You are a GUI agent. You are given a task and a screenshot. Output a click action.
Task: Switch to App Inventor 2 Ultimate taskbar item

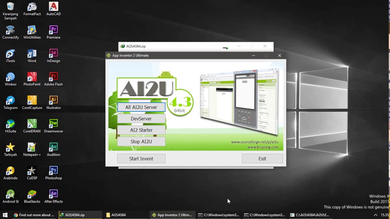point(172,215)
